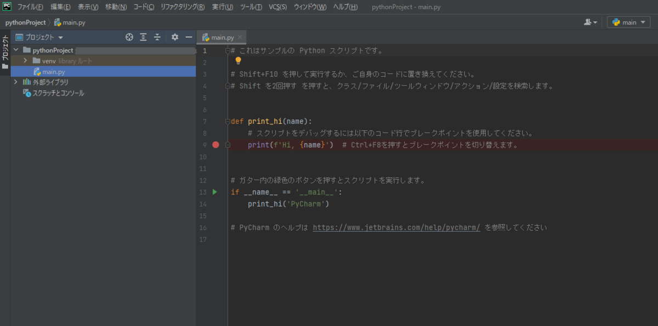Click the Python icon in run configuration
This screenshot has width=658, height=326.
coord(616,22)
